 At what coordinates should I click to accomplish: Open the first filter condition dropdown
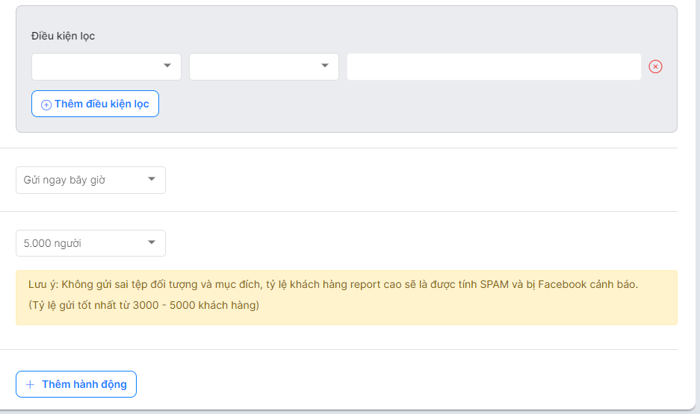point(106,67)
